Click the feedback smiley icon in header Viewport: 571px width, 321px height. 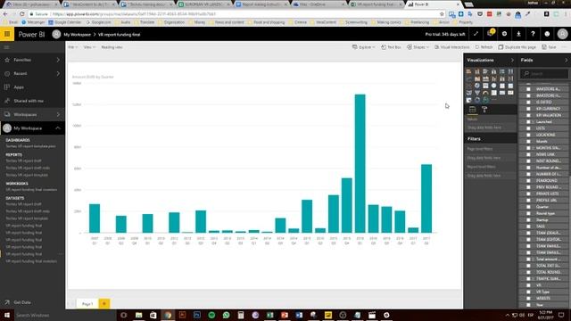(547, 34)
